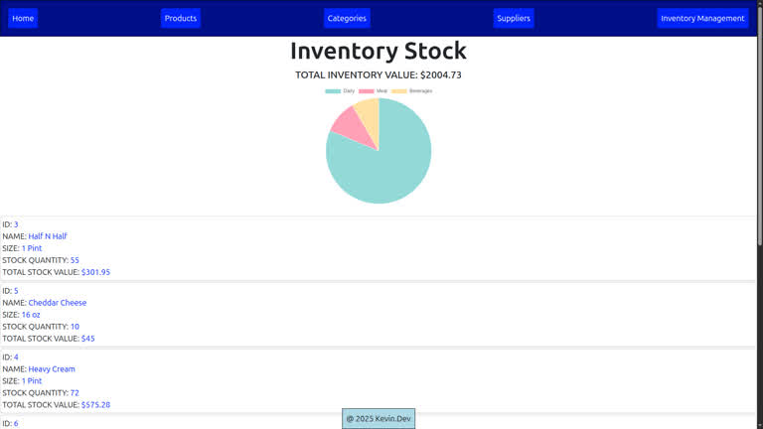Click the 16 oz size value

point(31,315)
